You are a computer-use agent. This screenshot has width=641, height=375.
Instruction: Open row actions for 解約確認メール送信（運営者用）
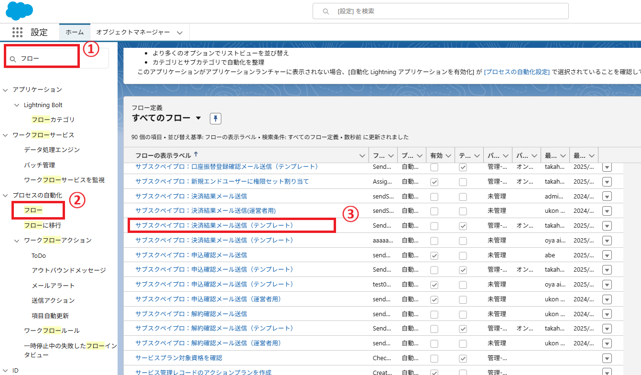pos(607,343)
